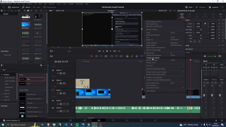
Task: Click the viewer transform overlay icon
Action: point(51,51)
